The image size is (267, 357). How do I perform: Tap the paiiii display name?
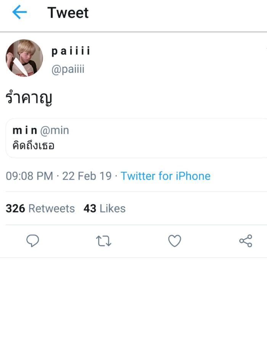tap(71, 51)
